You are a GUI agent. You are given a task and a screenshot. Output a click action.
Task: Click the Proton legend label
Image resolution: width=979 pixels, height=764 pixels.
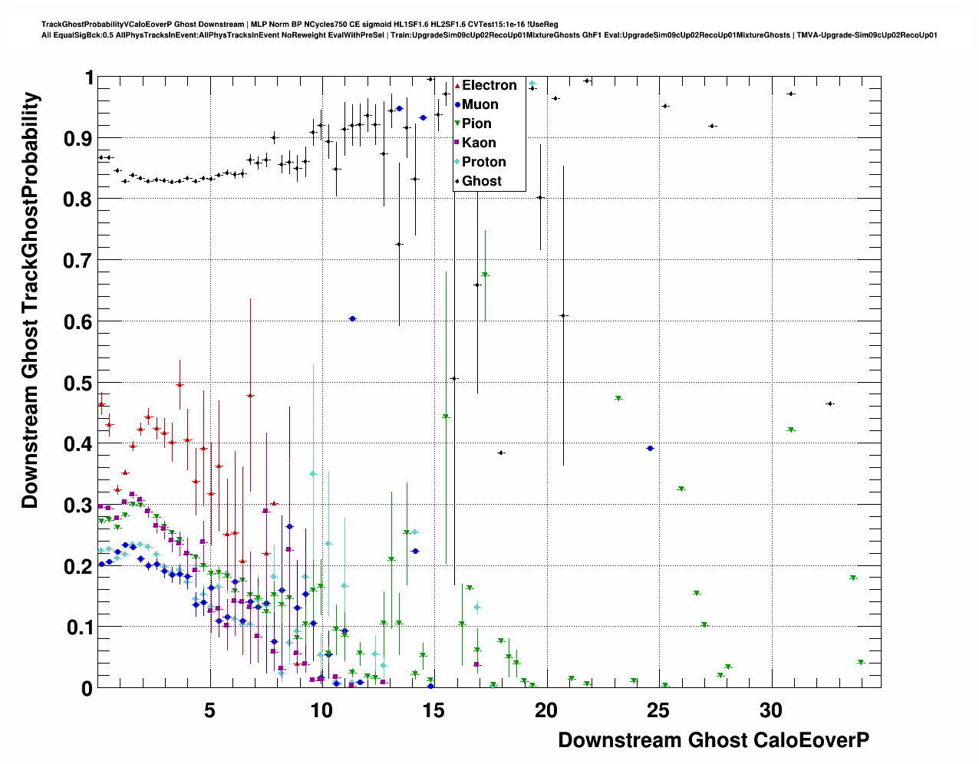click(x=483, y=162)
